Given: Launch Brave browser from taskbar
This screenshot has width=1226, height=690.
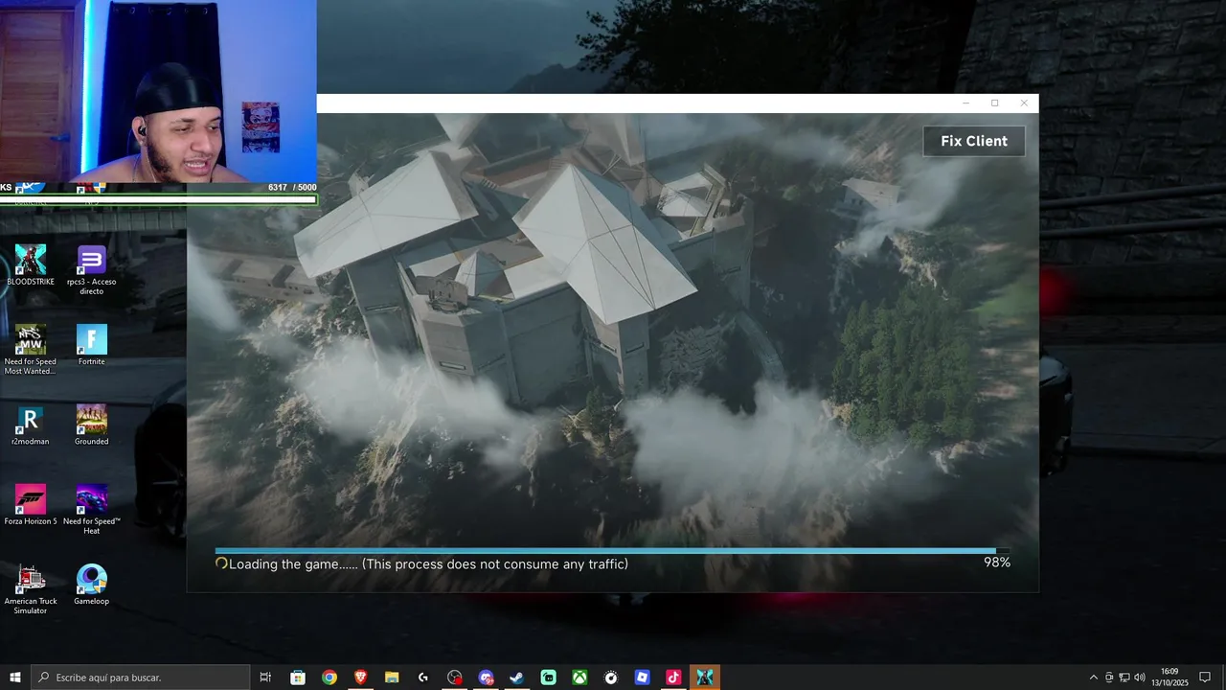Looking at the screenshot, I should [360, 678].
